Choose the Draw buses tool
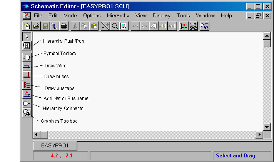Screen dimensions: 274x162 click(27, 75)
